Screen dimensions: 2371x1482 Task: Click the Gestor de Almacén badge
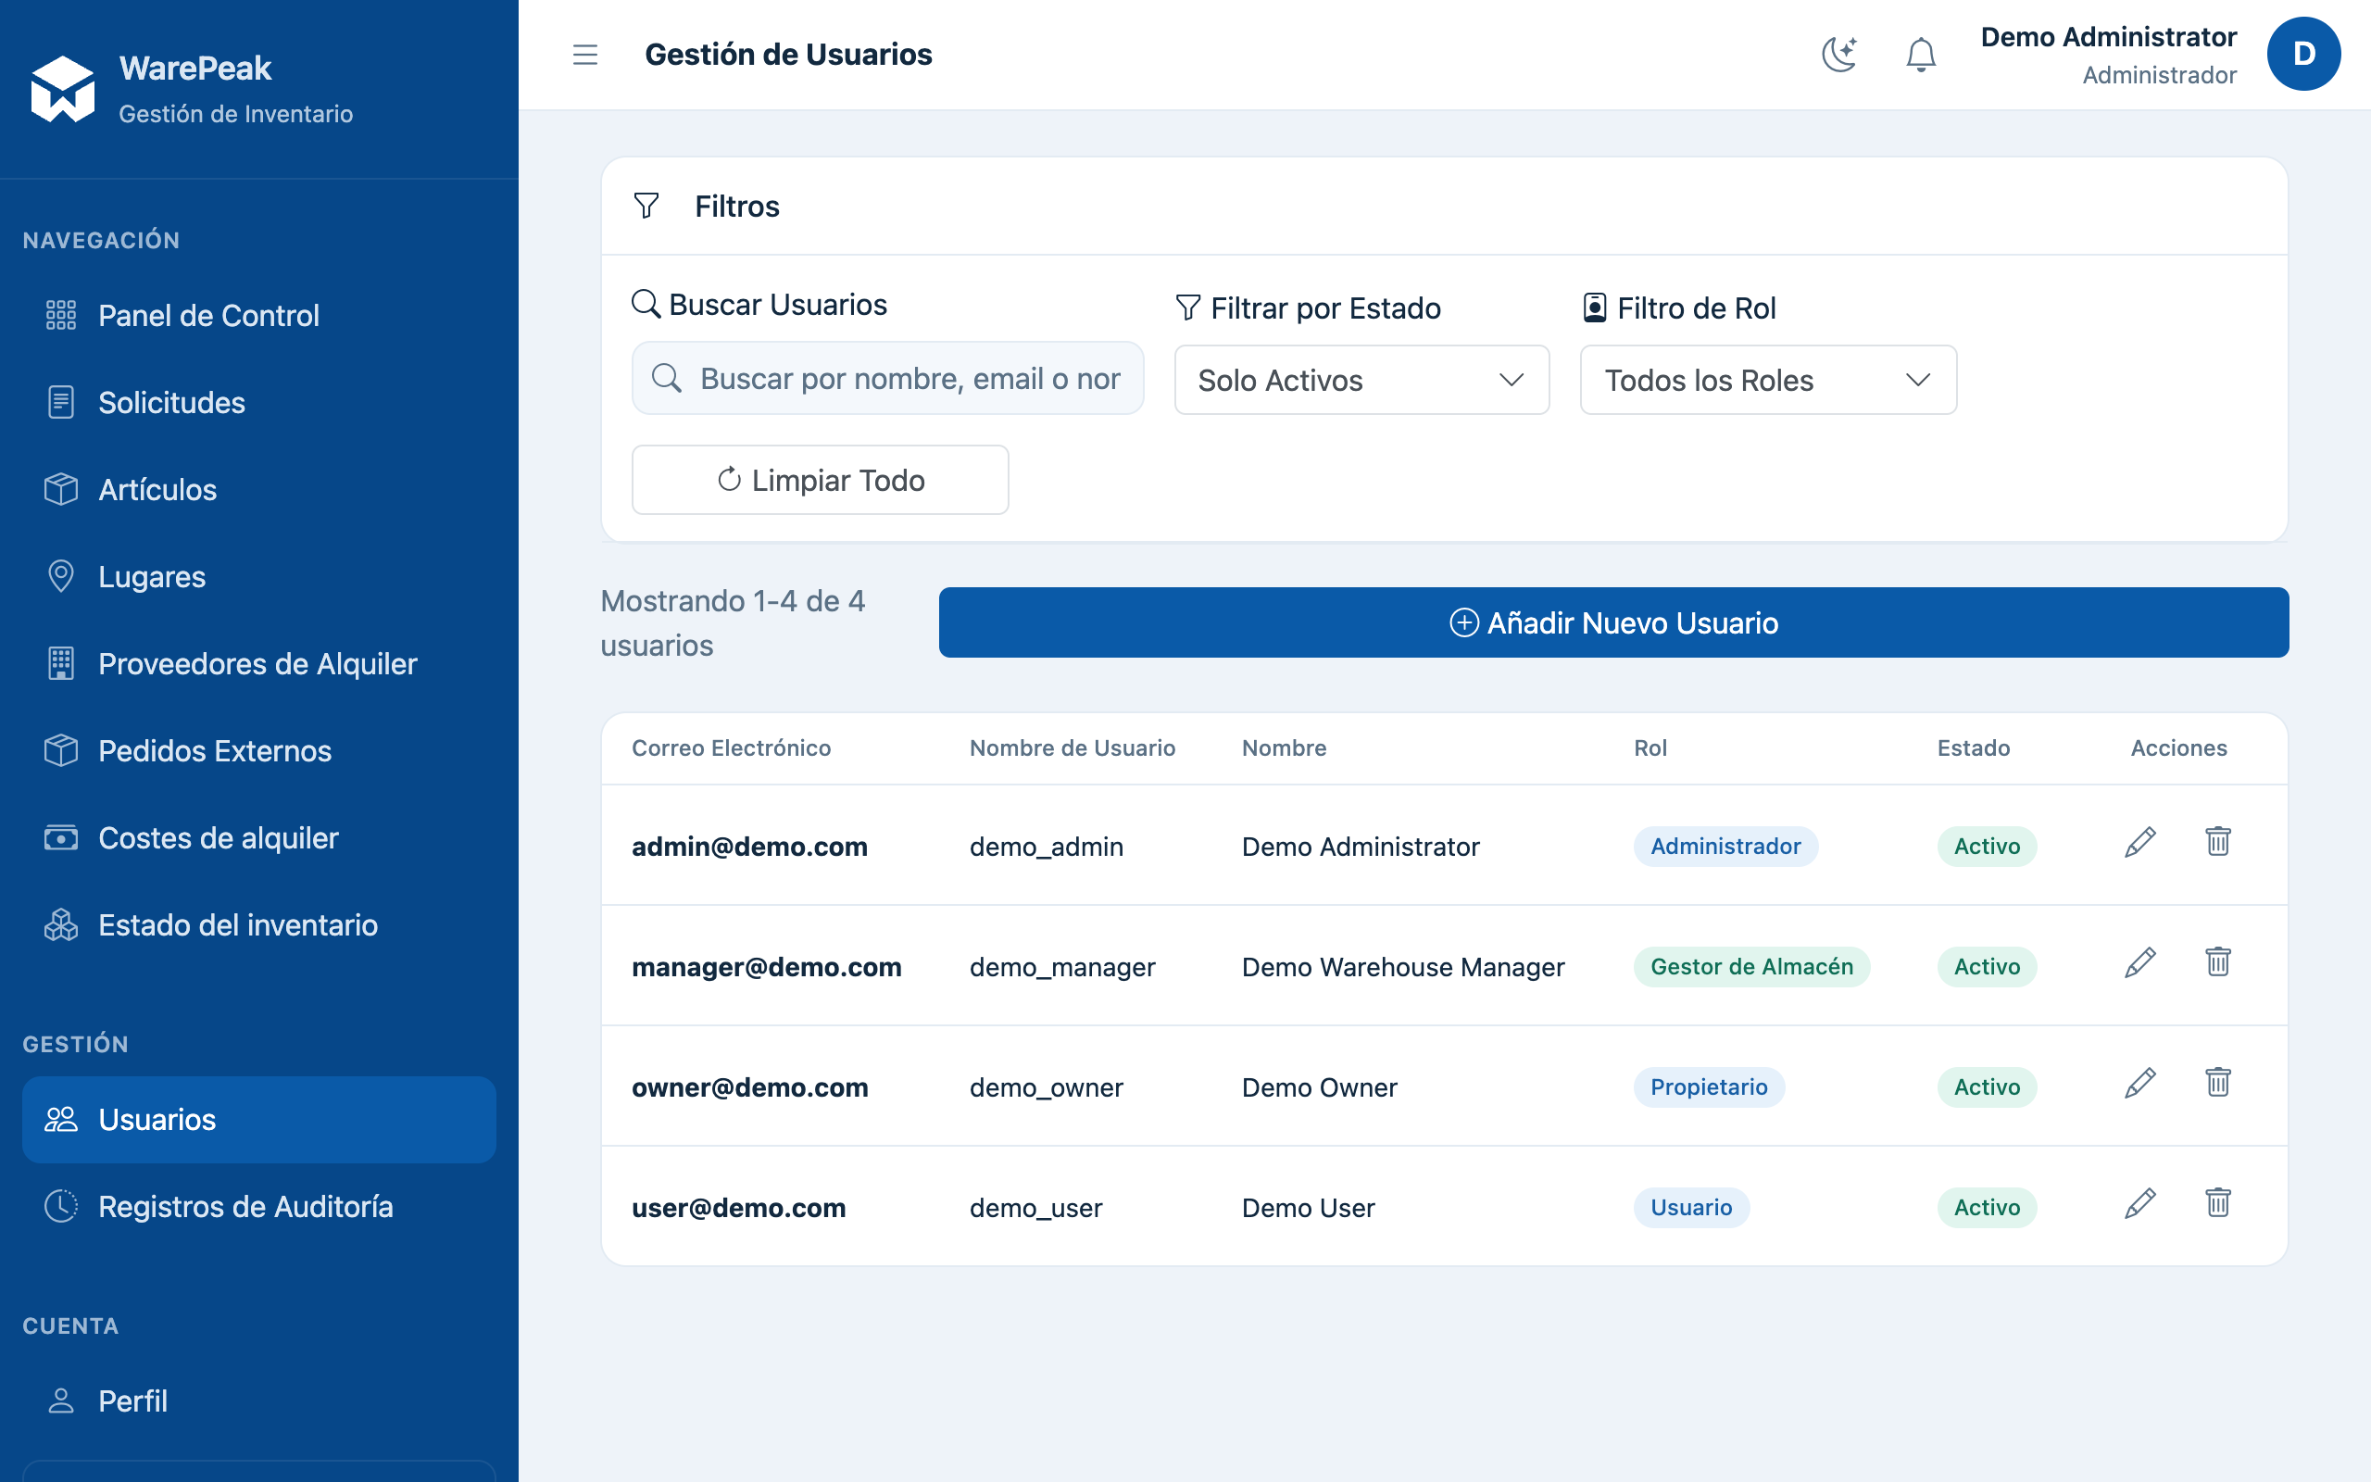(x=1750, y=966)
